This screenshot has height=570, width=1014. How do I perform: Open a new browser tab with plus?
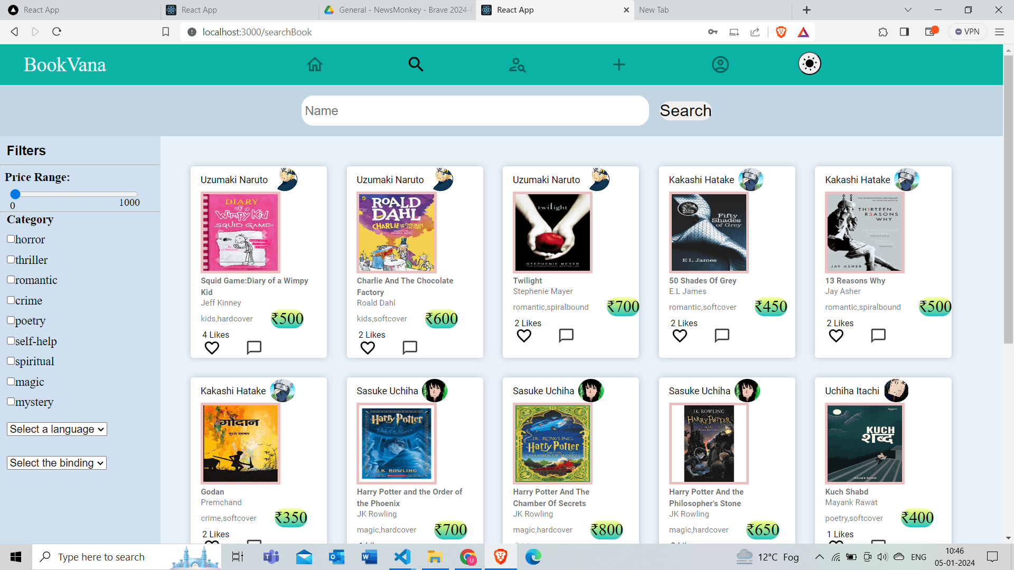click(806, 10)
